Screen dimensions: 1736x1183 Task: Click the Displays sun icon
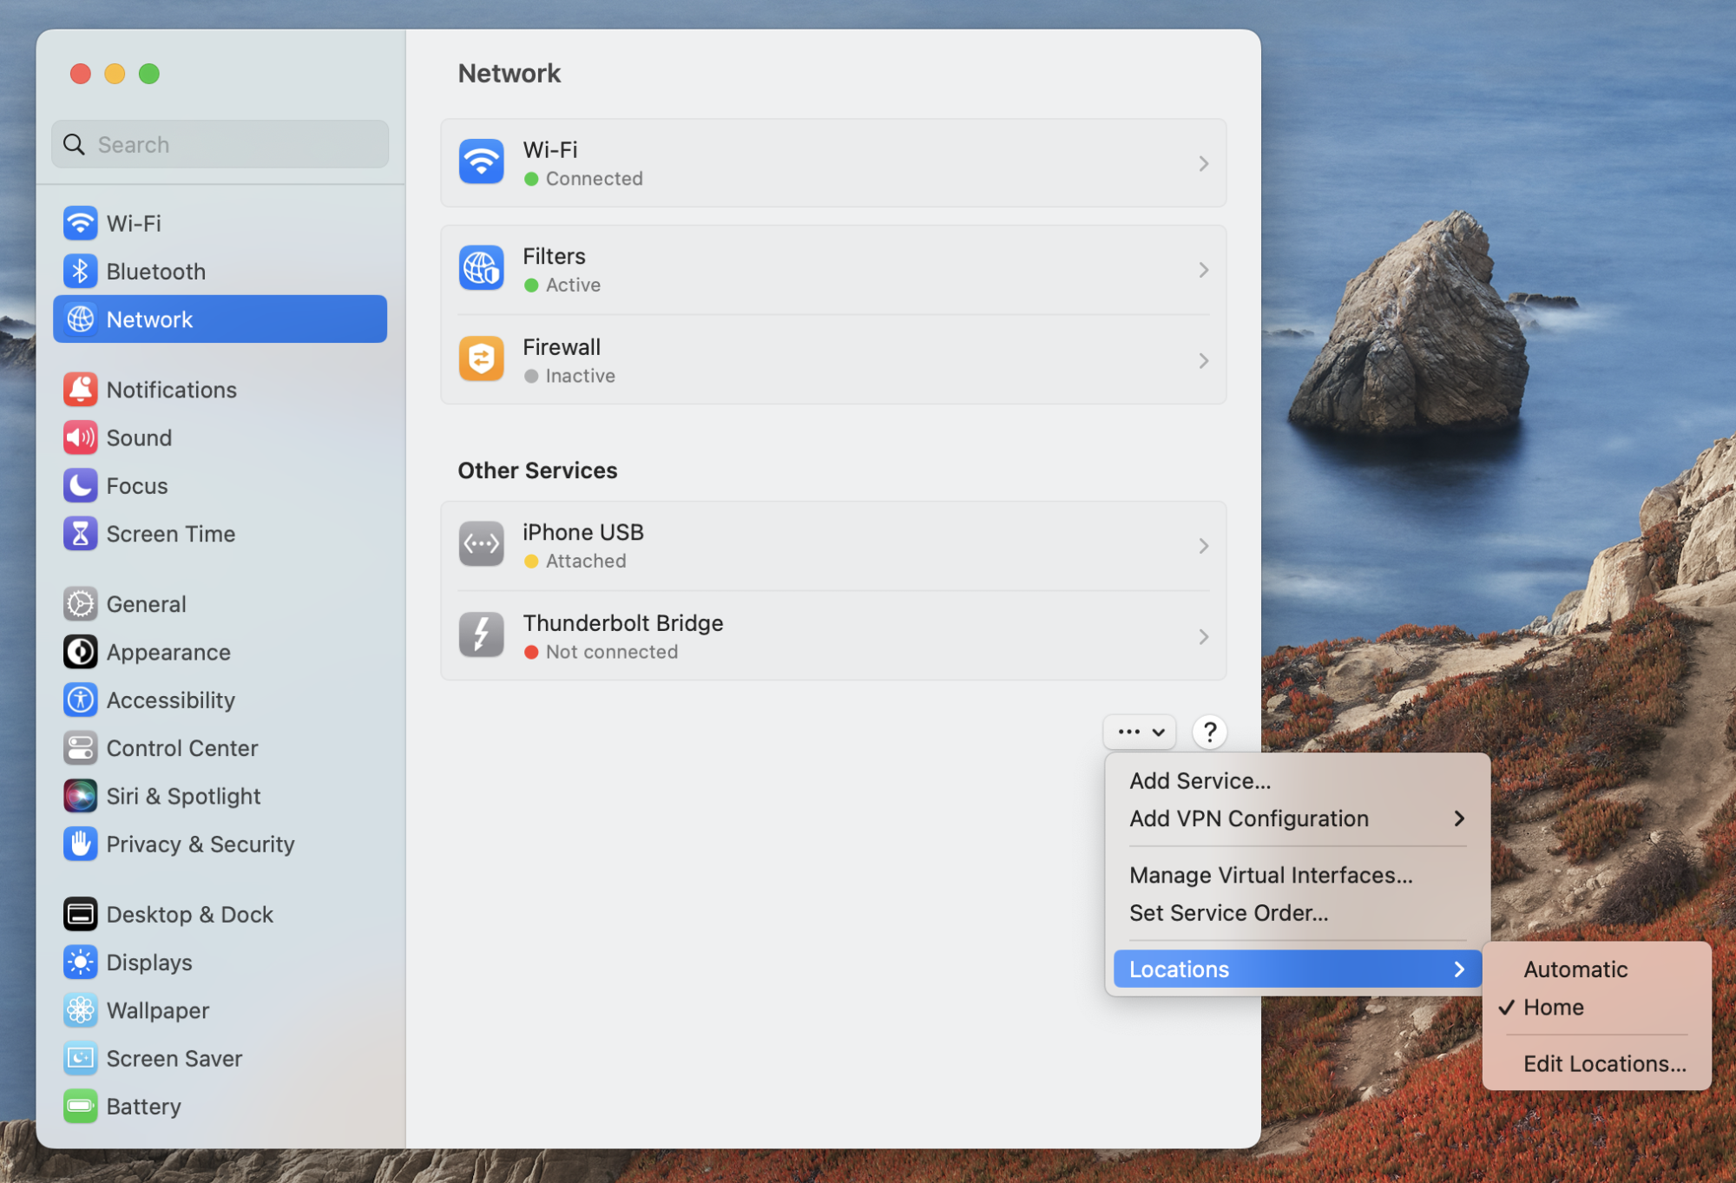tap(80, 963)
